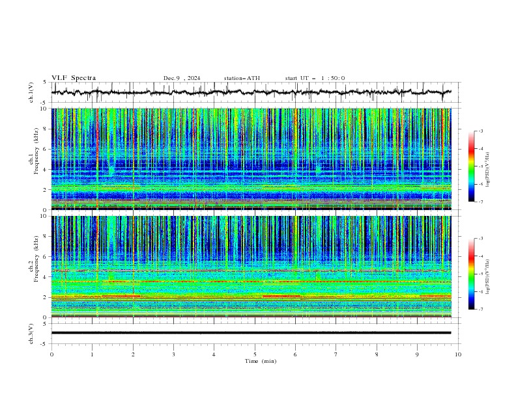Click the ch.2 colorbar "log(PSD)(V²/Hz)" label
The image size is (516, 398).
(488, 277)
